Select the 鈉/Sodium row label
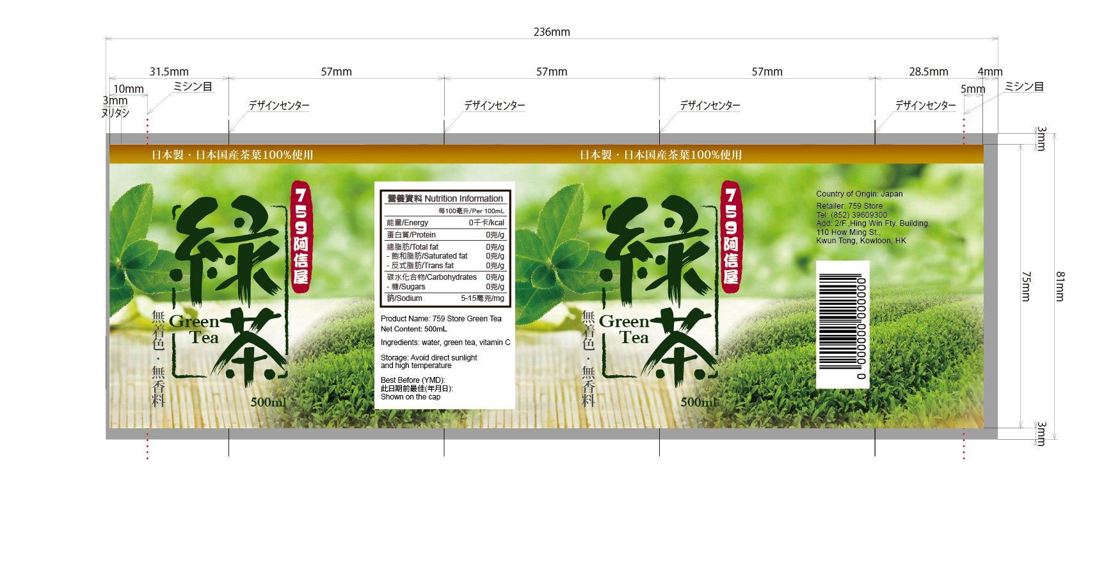Screen dimensions: 1104x564 [404, 298]
